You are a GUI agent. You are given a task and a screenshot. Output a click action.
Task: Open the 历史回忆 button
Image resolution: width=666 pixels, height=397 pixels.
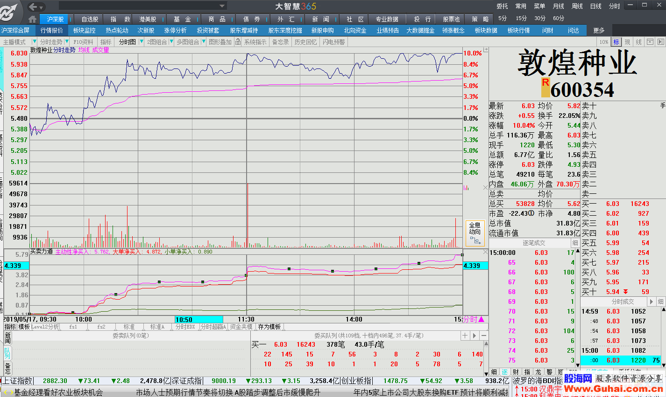(305, 42)
